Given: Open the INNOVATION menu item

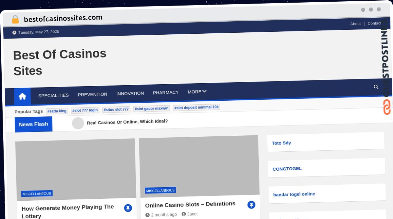Looking at the screenshot, I should pyautogui.click(x=130, y=93).
